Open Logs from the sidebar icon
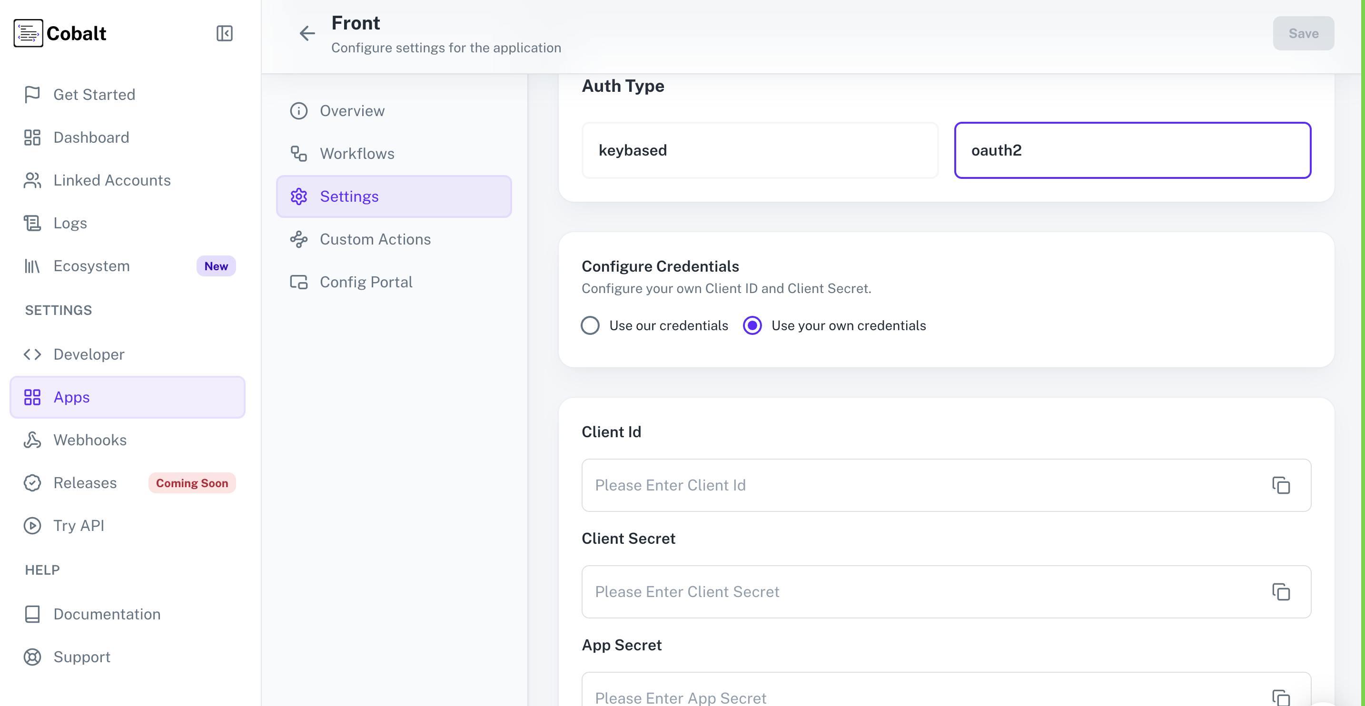This screenshot has height=706, width=1365. tap(33, 223)
